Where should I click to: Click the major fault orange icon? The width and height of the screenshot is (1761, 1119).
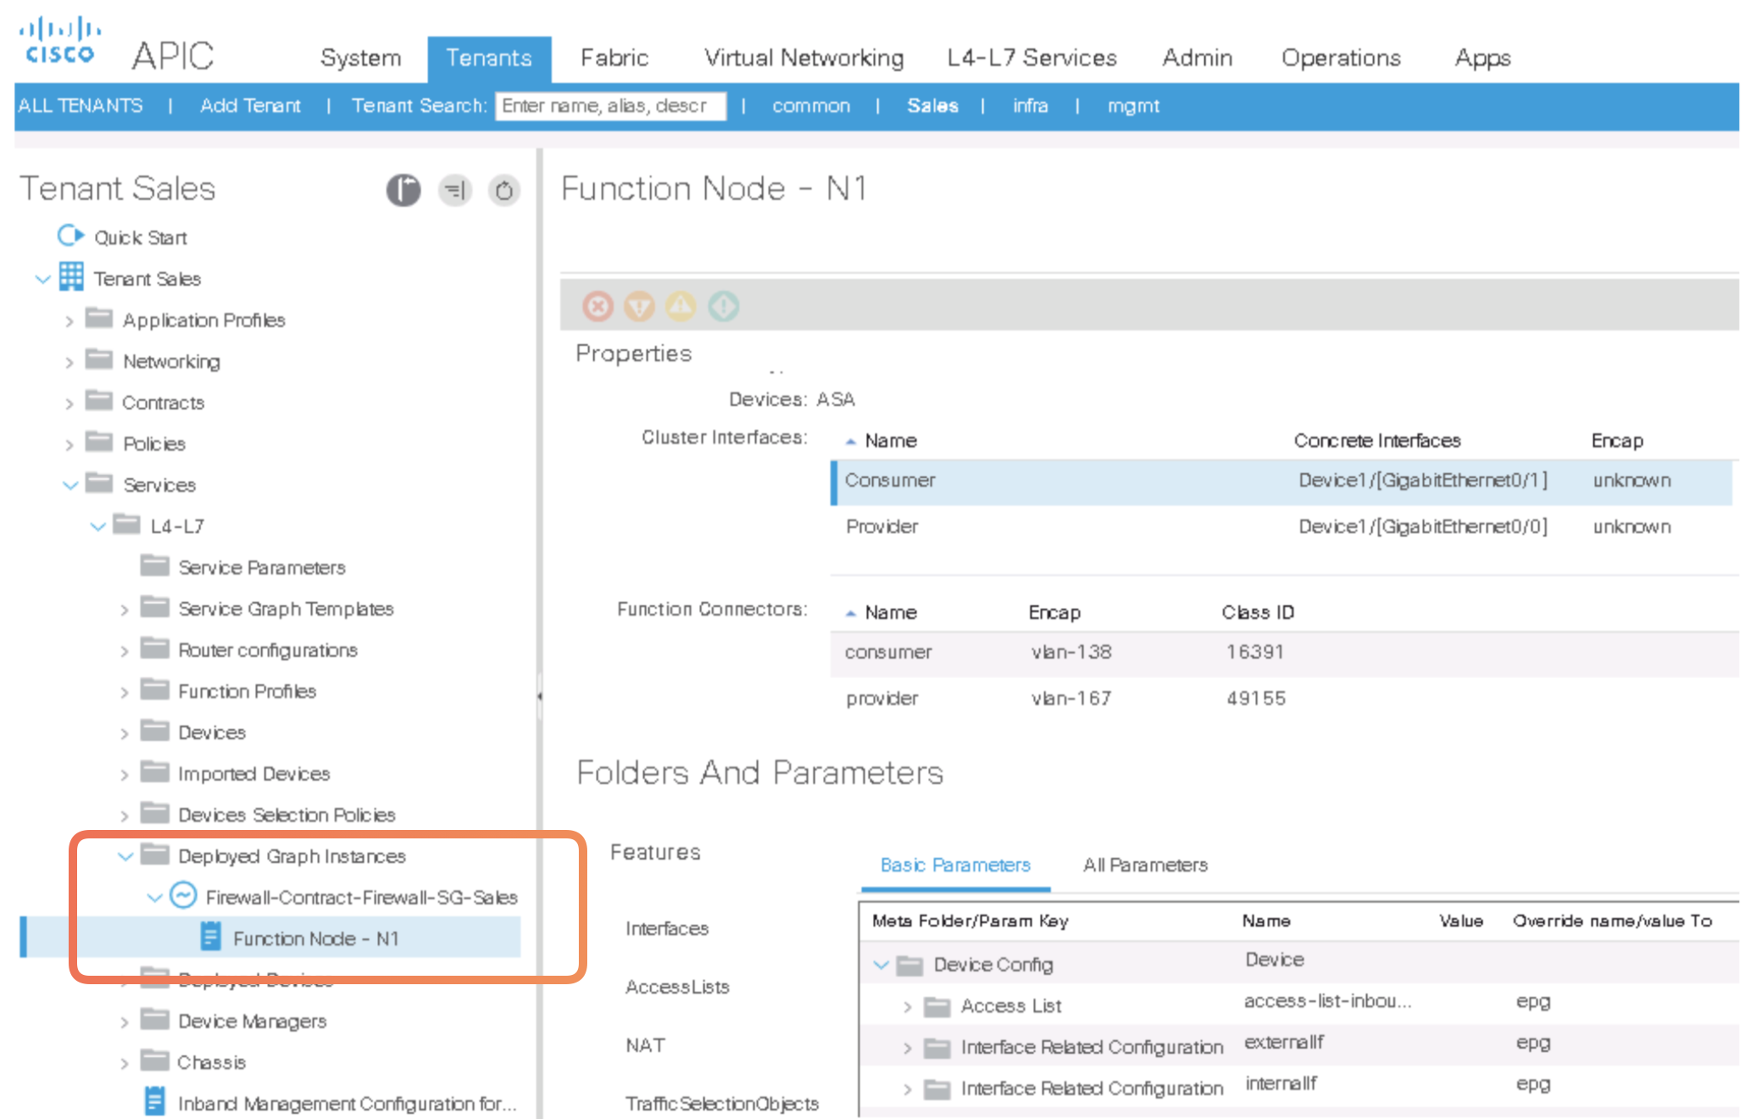(x=639, y=306)
